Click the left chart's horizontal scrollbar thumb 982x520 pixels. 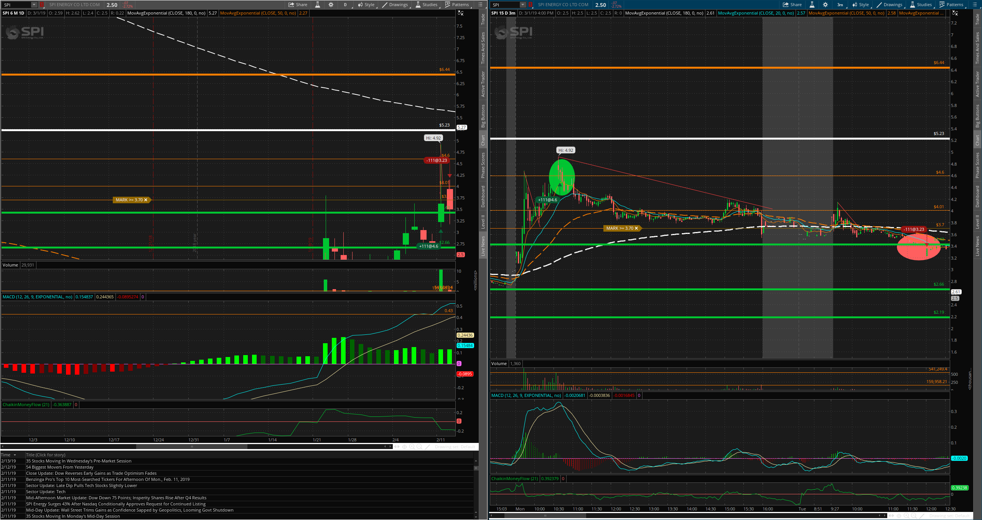pyautogui.click(x=192, y=446)
